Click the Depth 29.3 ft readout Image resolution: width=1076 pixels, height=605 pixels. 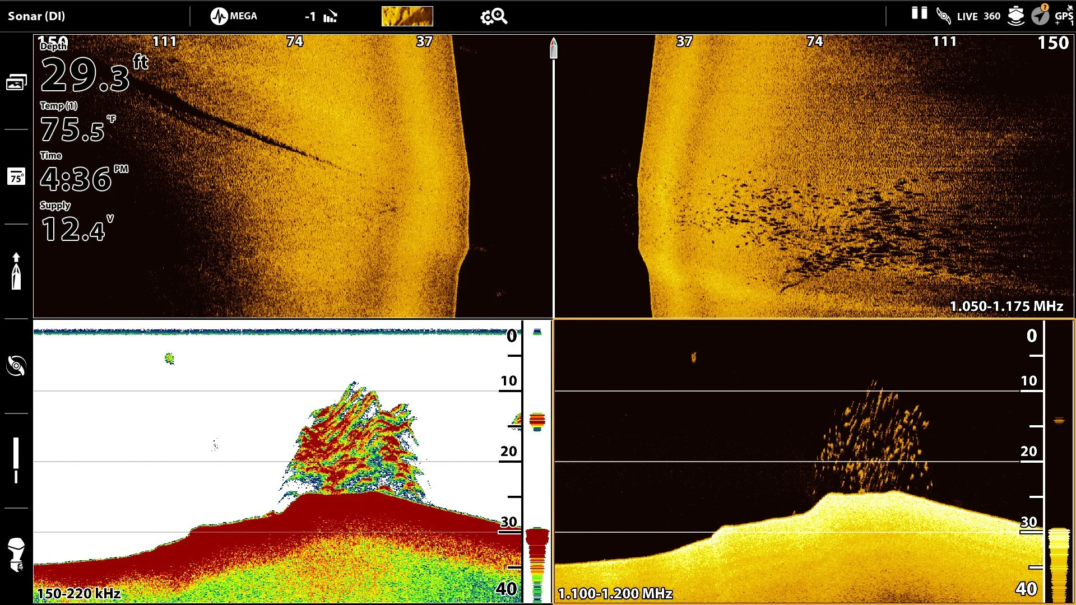point(85,75)
